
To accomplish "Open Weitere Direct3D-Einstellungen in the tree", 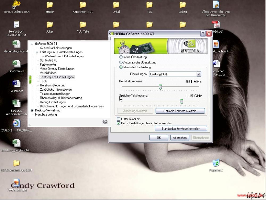I will tap(64, 56).
